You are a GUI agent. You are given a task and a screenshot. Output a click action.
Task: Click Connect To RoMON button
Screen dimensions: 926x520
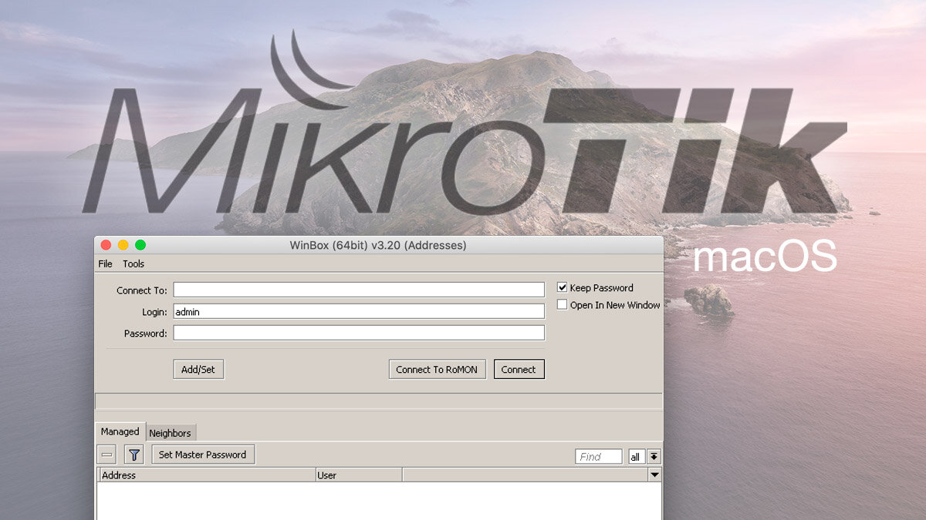pyautogui.click(x=437, y=370)
